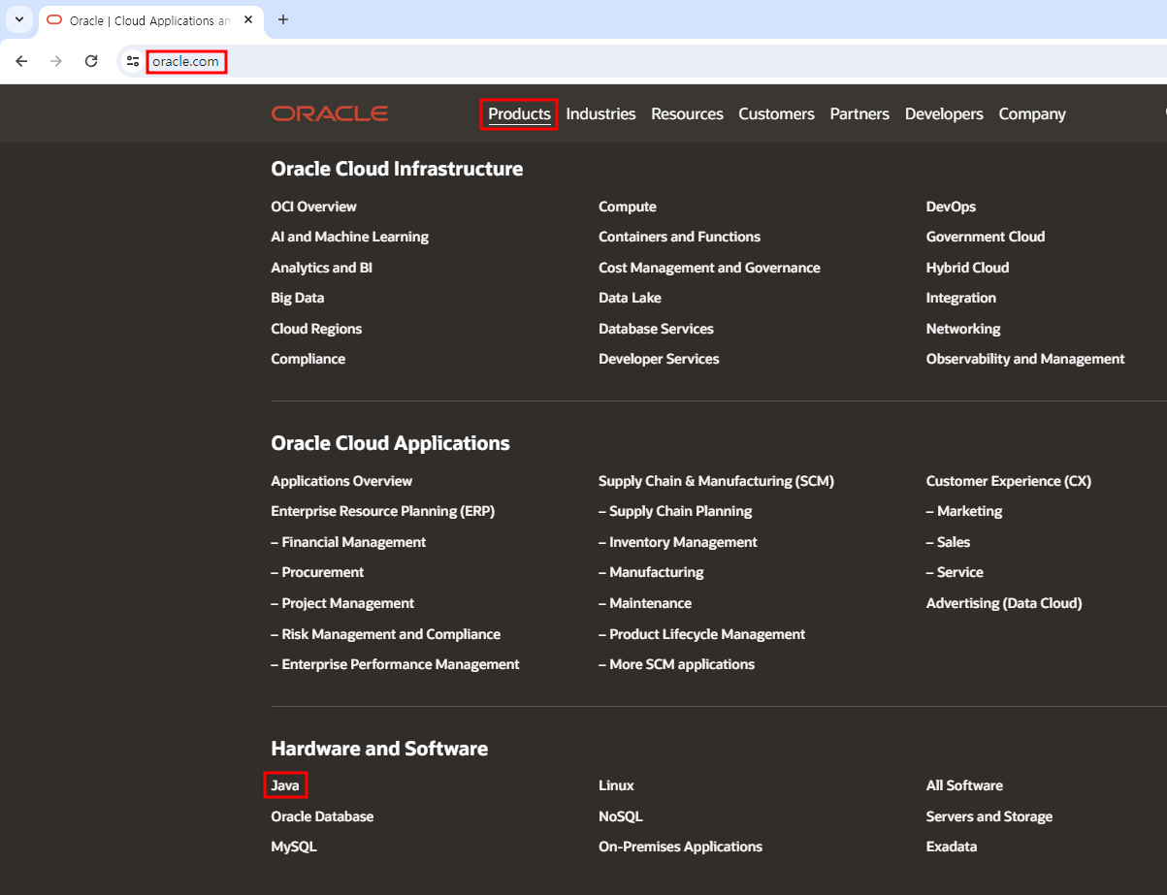Open Oracle Database
Image resolution: width=1167 pixels, height=895 pixels.
322,816
